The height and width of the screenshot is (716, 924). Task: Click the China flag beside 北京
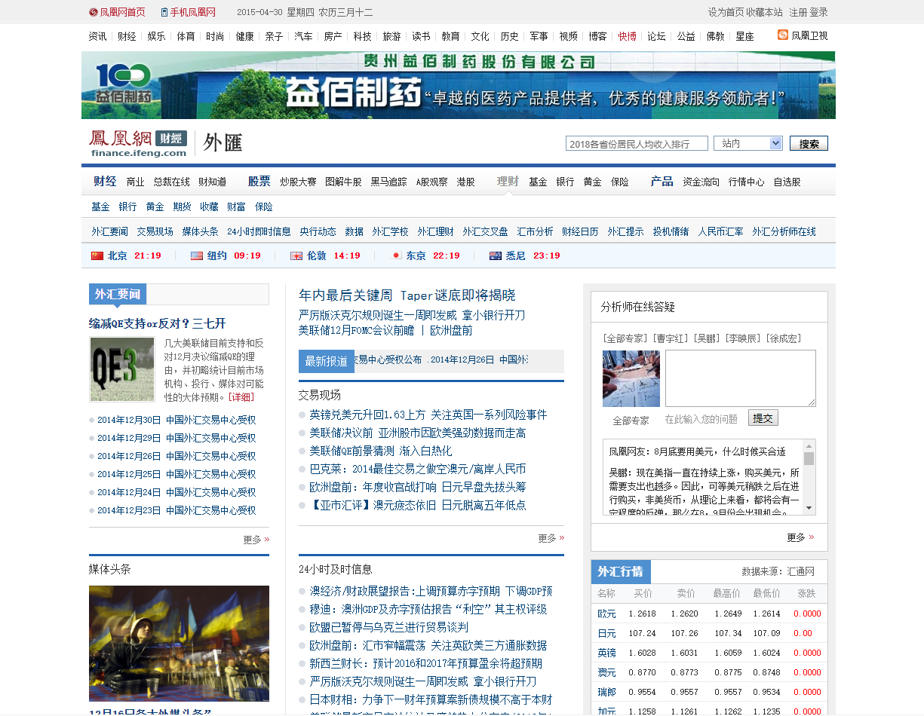coord(97,255)
